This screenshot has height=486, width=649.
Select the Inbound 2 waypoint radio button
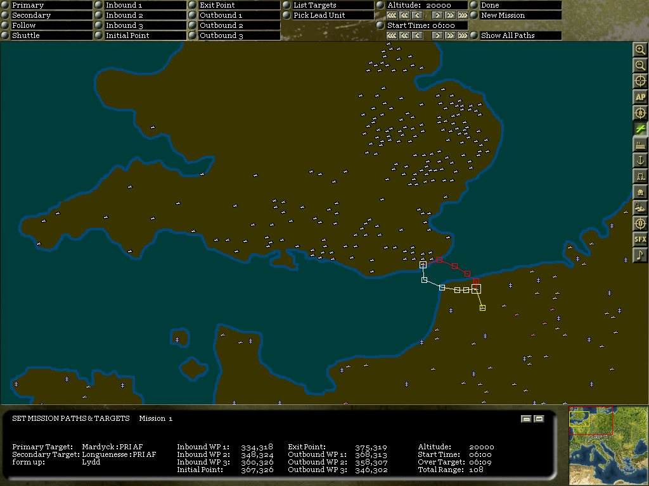click(98, 15)
